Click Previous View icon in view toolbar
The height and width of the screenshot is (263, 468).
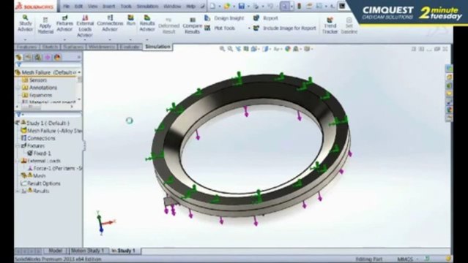point(238,48)
